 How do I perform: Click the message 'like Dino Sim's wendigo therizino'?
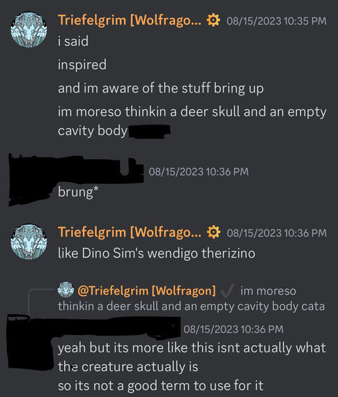pos(157,254)
